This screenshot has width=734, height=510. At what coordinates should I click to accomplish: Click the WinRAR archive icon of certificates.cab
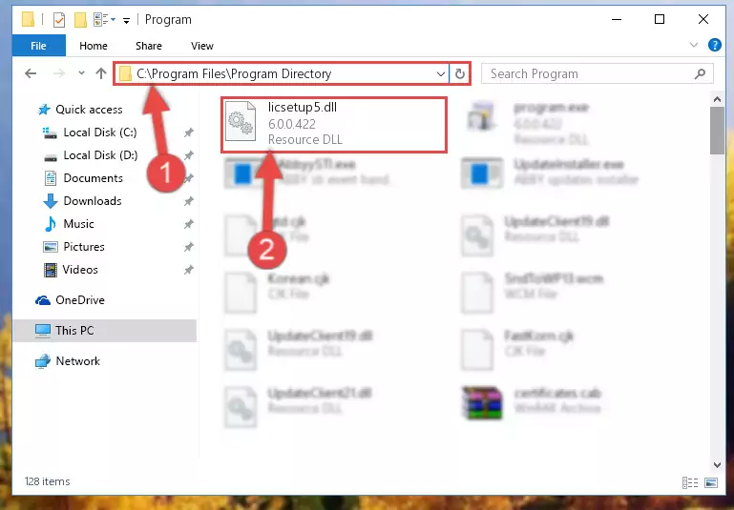coord(482,403)
